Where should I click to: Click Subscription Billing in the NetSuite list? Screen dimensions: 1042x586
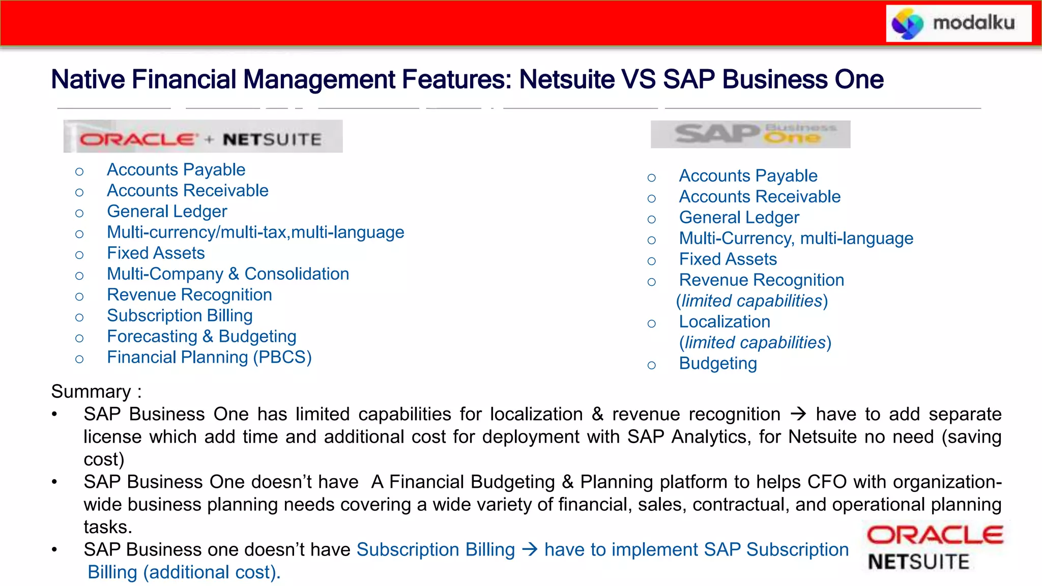(x=179, y=316)
